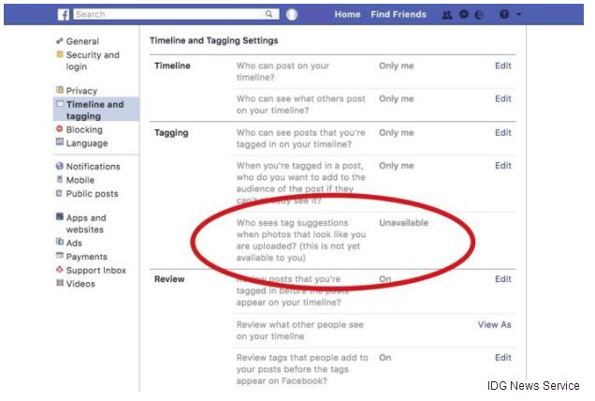Click View As link
Screen dimensions: 595x401
494,324
